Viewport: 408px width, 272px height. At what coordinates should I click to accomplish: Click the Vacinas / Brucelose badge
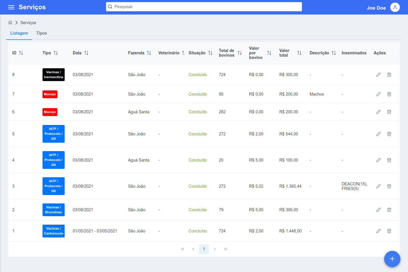click(x=54, y=210)
